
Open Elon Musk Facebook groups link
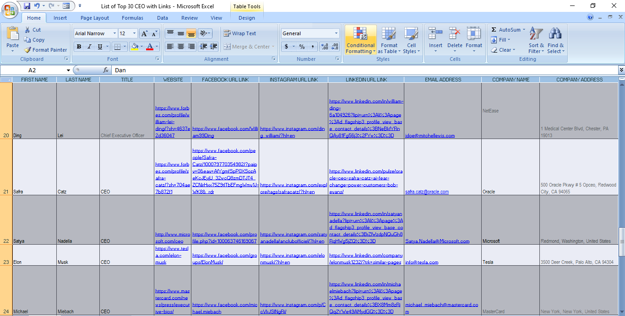click(x=224, y=259)
